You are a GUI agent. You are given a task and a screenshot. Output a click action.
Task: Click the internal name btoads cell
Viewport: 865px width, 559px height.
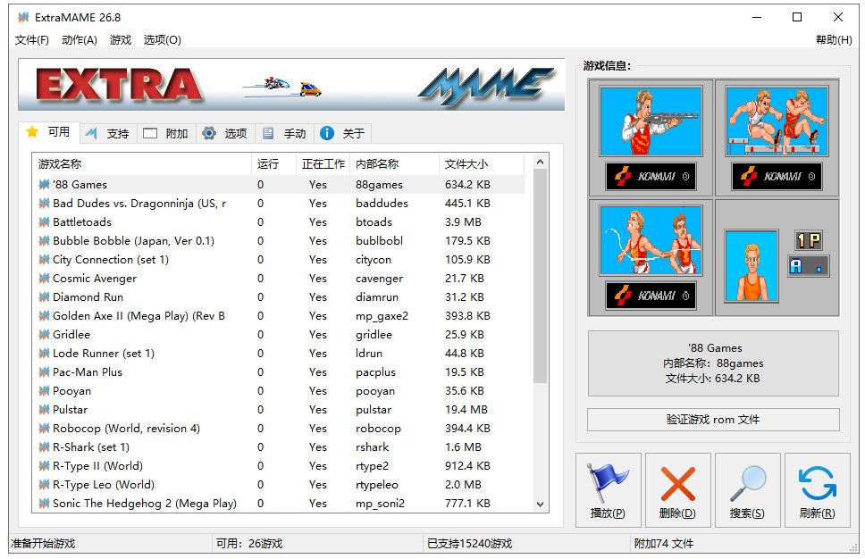tap(374, 222)
